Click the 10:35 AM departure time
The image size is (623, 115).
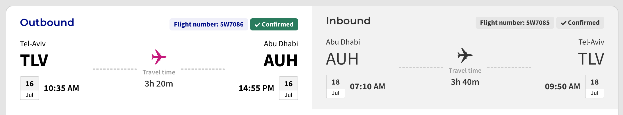point(61,88)
